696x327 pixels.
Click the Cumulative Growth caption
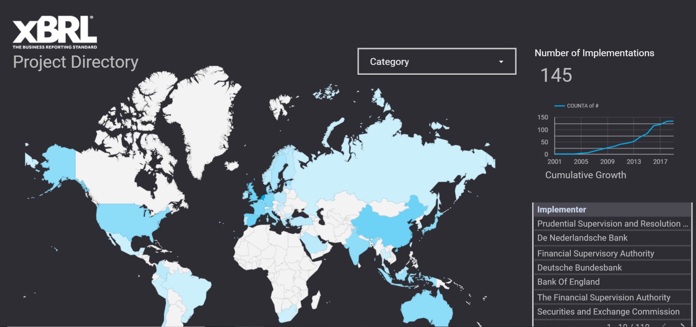[586, 175]
